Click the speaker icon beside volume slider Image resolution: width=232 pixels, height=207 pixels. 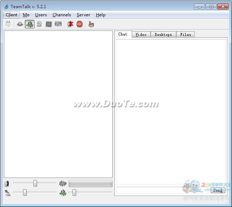(7, 184)
